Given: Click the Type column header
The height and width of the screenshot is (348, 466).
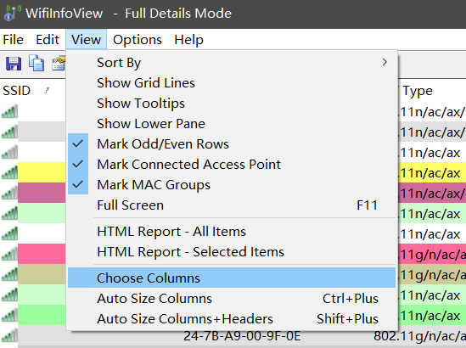Looking at the screenshot, I should coord(418,90).
